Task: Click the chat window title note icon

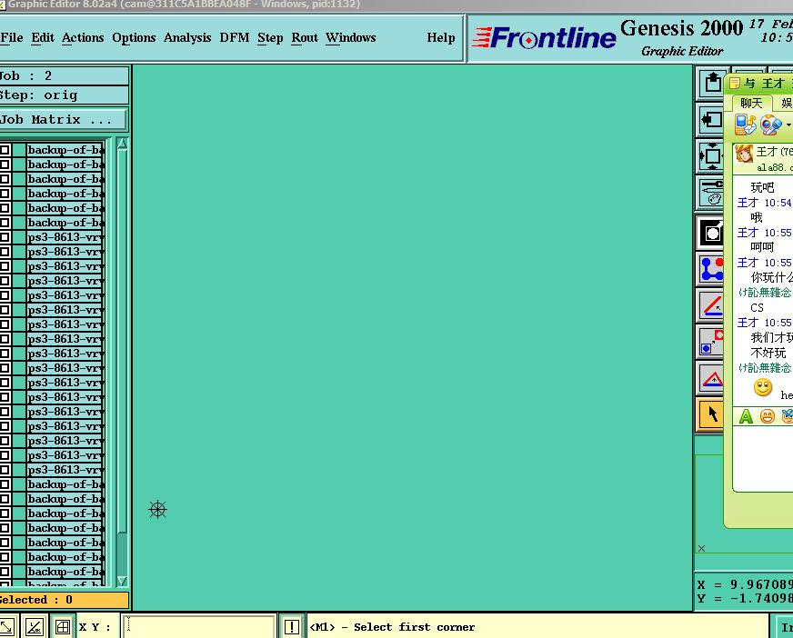Action: [x=734, y=83]
